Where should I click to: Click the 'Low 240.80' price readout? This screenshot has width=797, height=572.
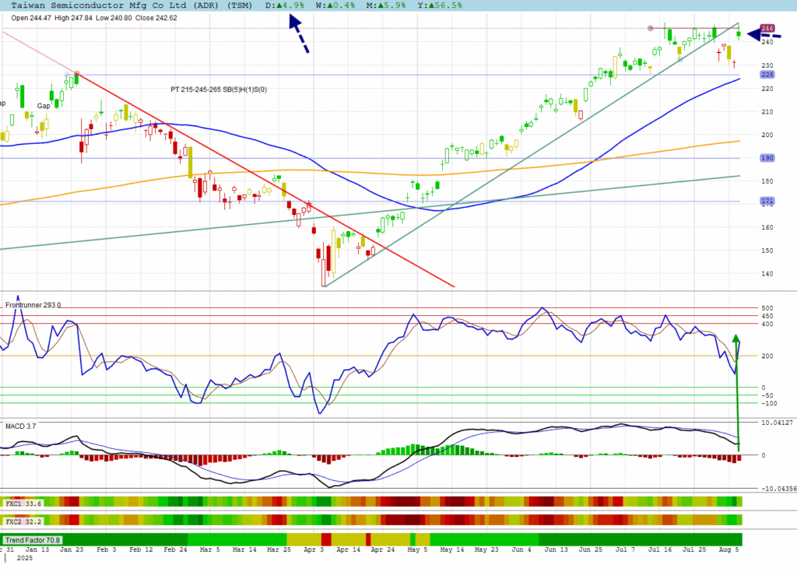(114, 18)
